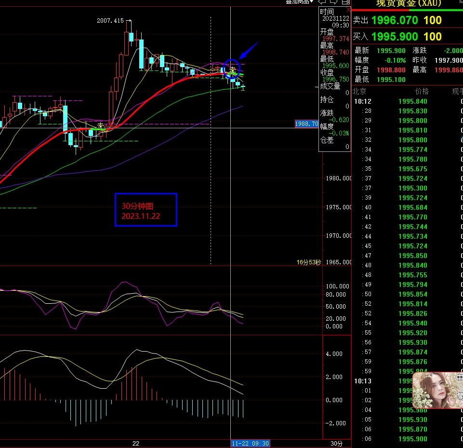Click the blue circled sell signal marker
The image size is (463, 448).
pos(232,68)
